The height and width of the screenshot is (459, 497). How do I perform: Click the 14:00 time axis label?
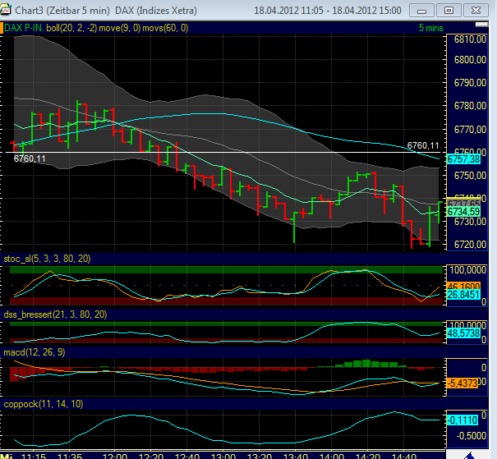pyautogui.click(x=332, y=457)
